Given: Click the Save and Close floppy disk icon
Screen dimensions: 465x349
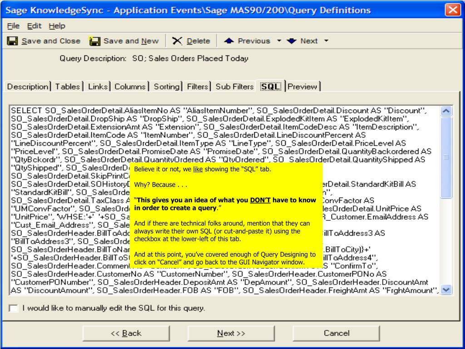Looking at the screenshot, I should click(12, 41).
